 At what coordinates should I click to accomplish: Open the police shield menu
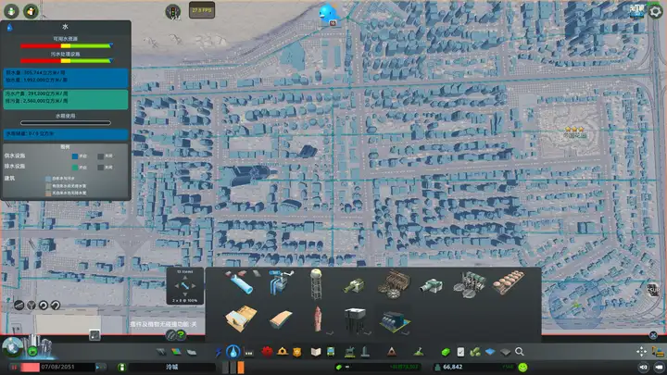297,352
